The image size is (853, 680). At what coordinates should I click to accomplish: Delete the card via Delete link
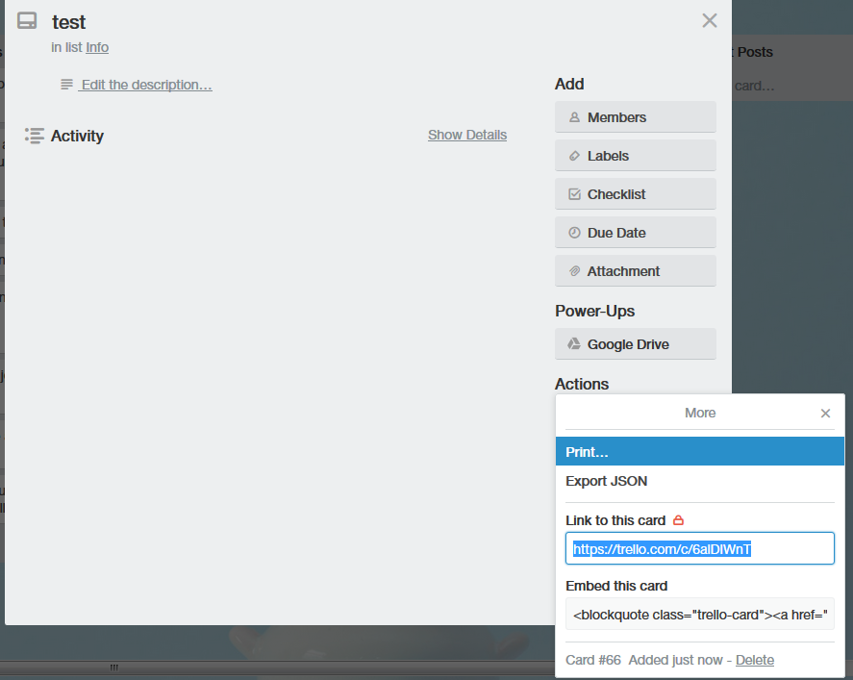tap(755, 660)
